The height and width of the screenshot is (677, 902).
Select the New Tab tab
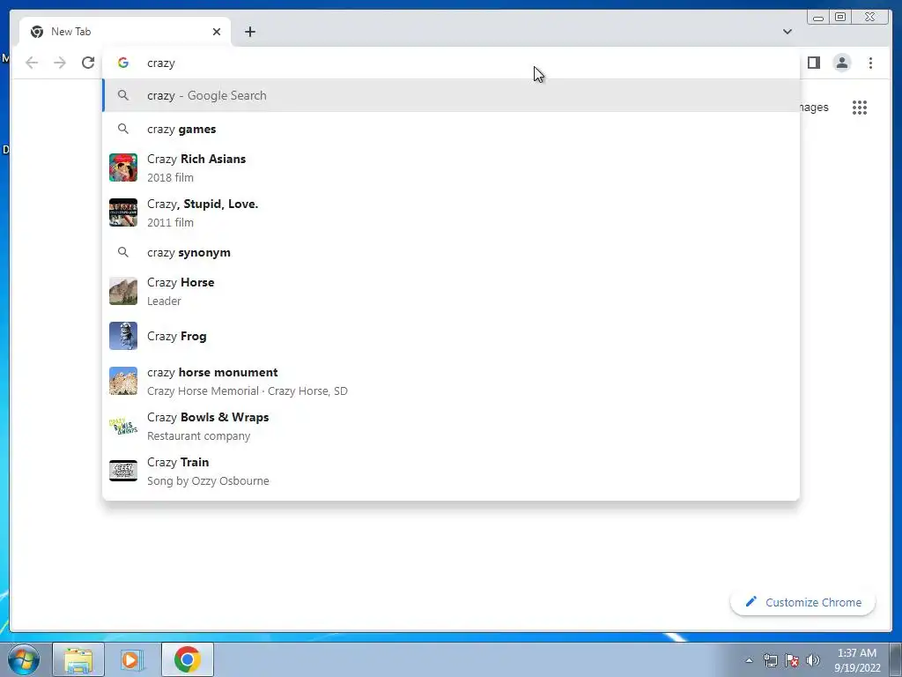coord(125,32)
